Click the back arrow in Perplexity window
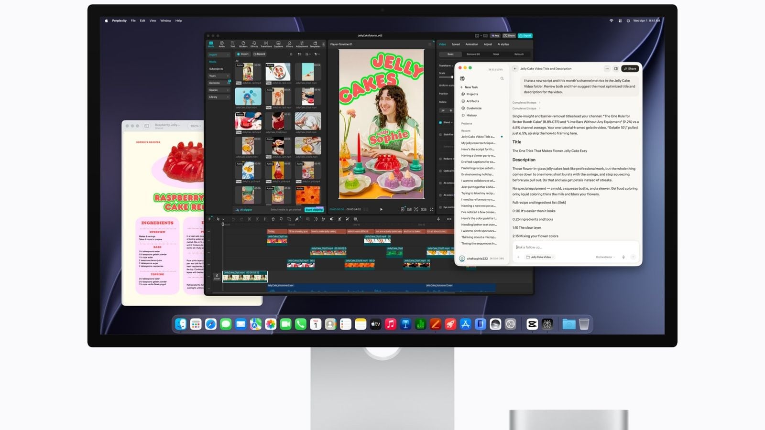This screenshot has width=765, height=430. click(515, 68)
